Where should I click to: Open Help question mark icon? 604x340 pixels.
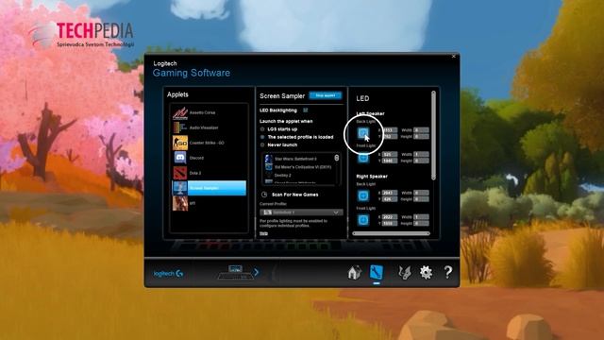pyautogui.click(x=447, y=273)
